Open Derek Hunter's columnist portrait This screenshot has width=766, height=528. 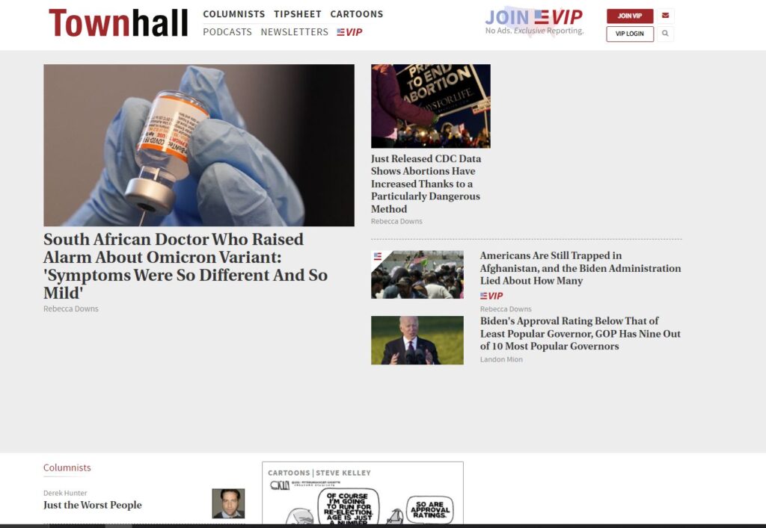pos(228,503)
